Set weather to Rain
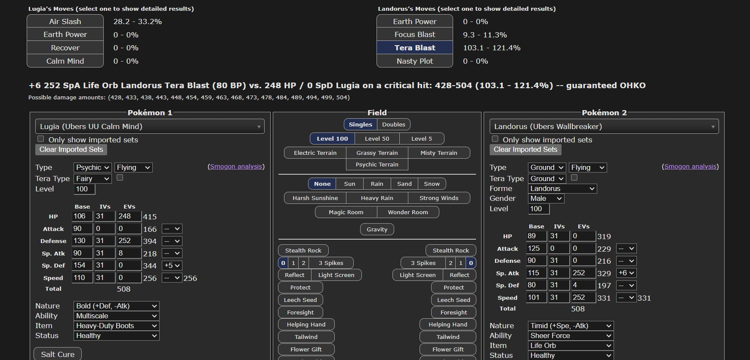Image resolution: width=750 pixels, height=360 pixels. point(377,184)
